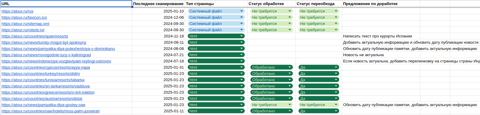
Task: Open processing status dropdown for sitemap.xml row
Action: [x=271, y=24]
